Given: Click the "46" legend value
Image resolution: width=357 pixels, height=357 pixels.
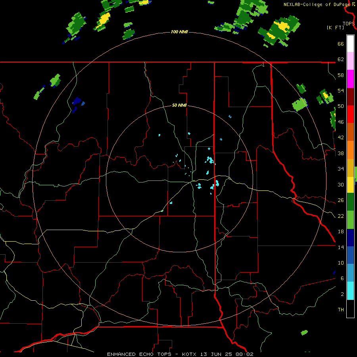Looking at the screenshot, I should click(341, 122).
